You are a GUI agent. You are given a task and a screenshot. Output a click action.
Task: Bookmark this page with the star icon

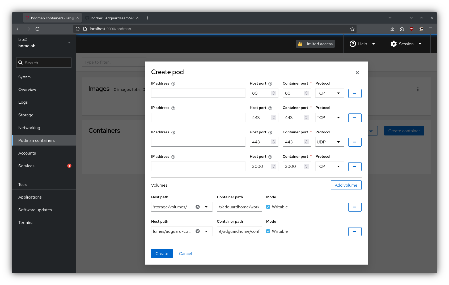point(352,29)
